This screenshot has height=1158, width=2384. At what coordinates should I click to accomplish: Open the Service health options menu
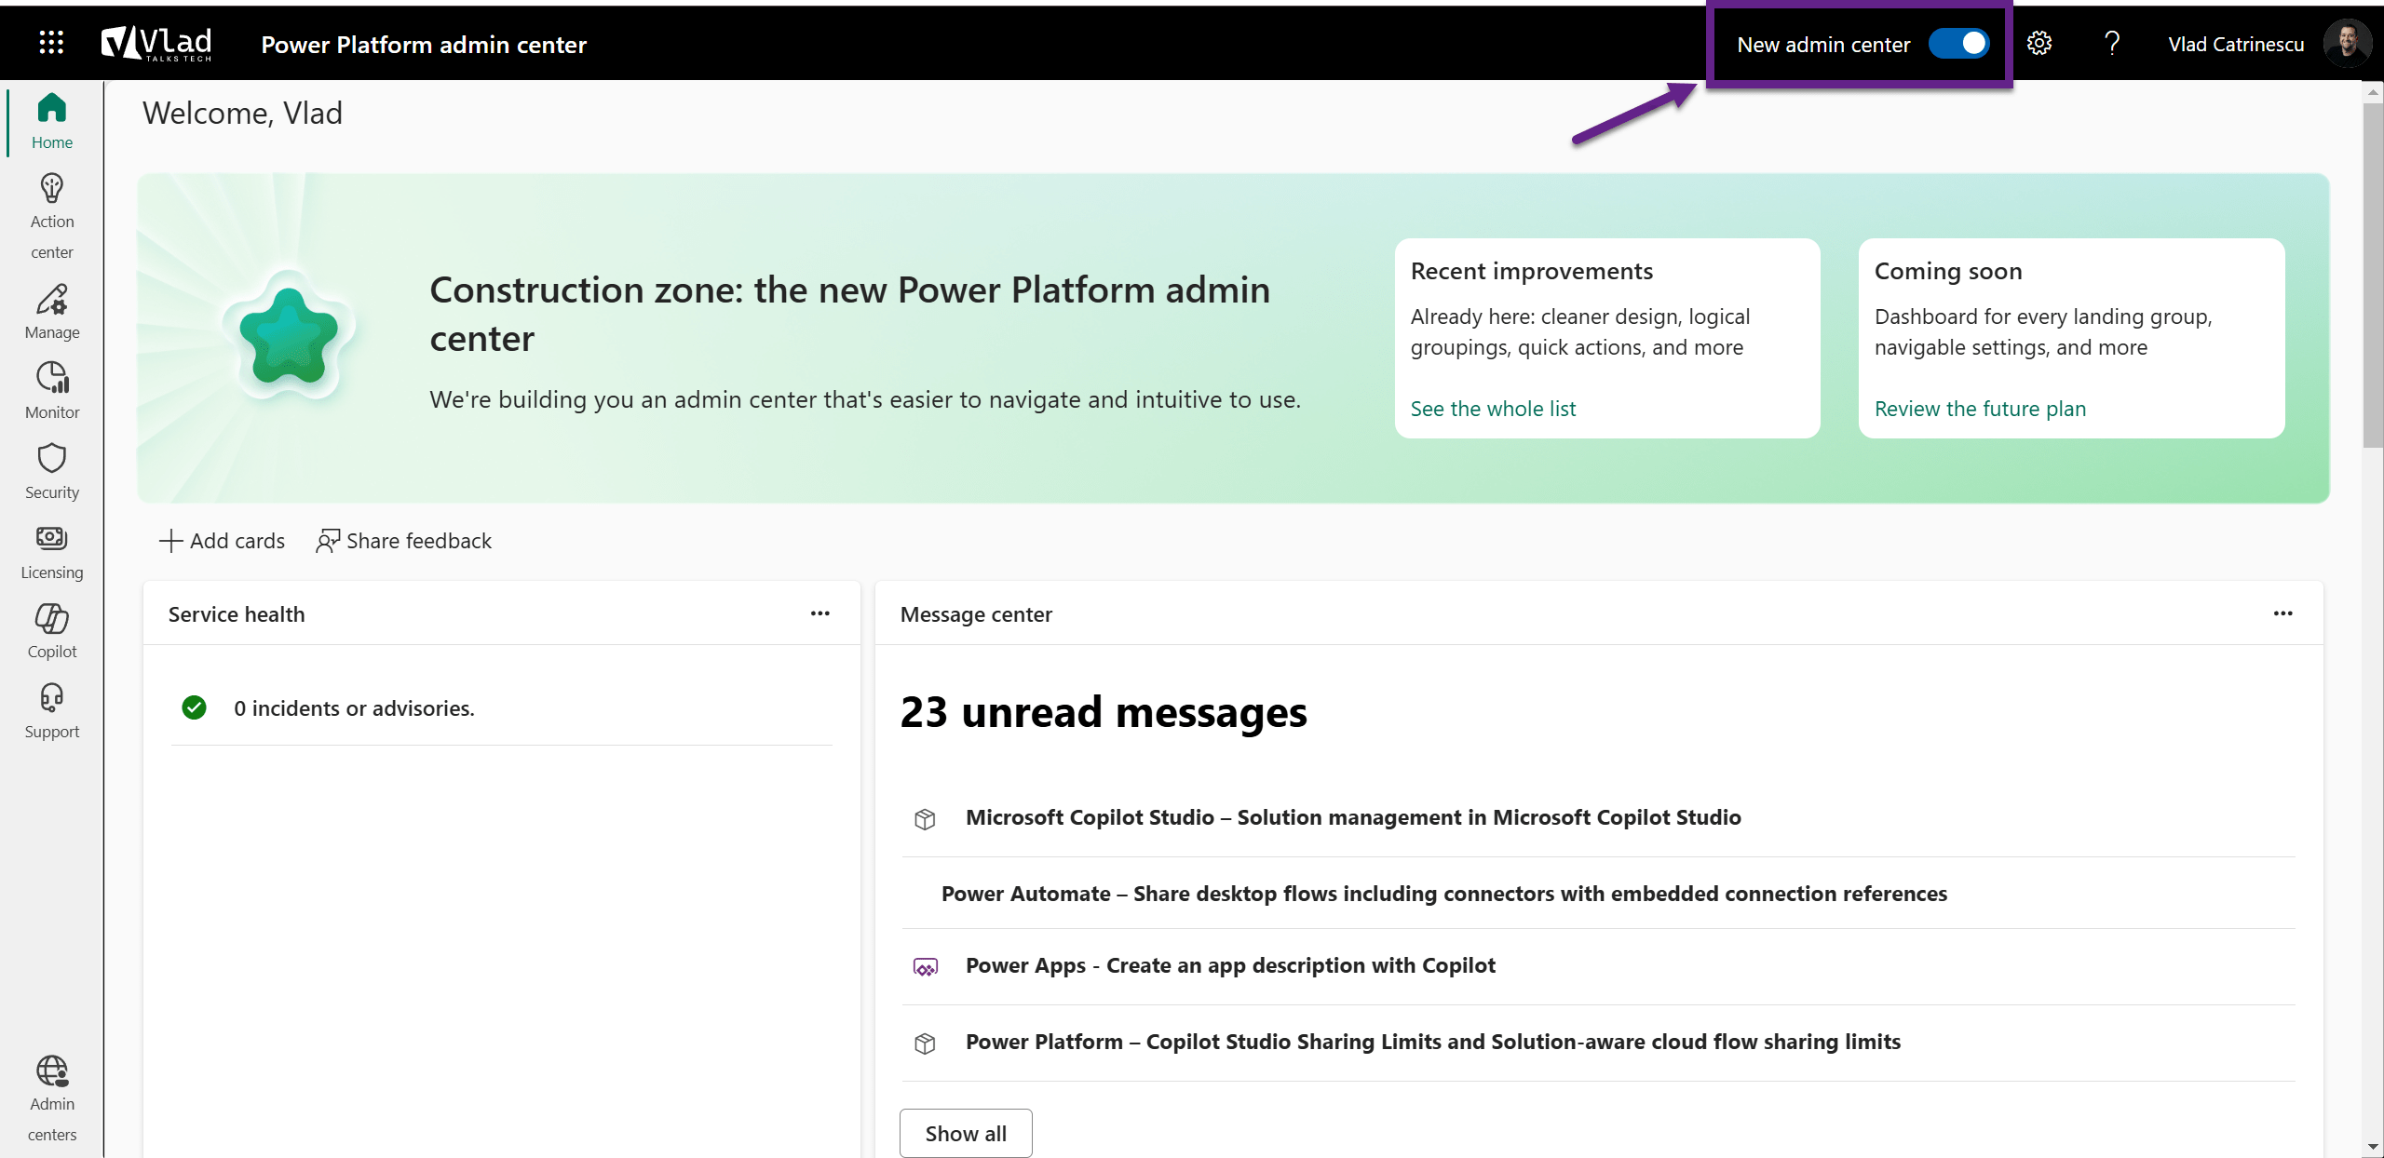819,613
